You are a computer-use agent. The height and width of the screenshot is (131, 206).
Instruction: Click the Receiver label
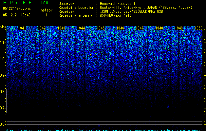pyautogui.click(x=66, y=11)
